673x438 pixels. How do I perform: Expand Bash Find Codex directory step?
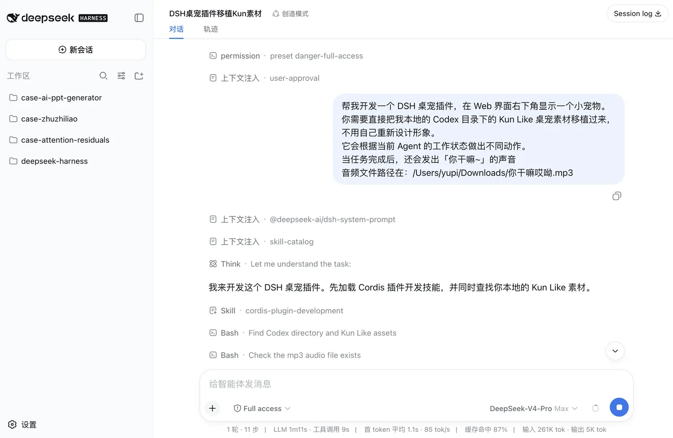(303, 333)
